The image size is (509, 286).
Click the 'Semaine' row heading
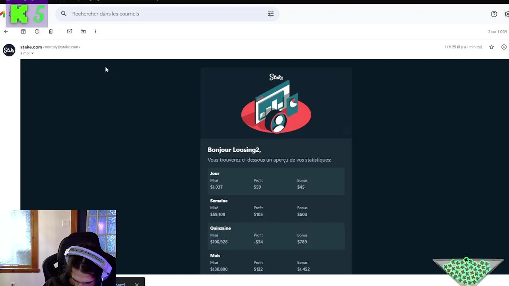tap(219, 201)
